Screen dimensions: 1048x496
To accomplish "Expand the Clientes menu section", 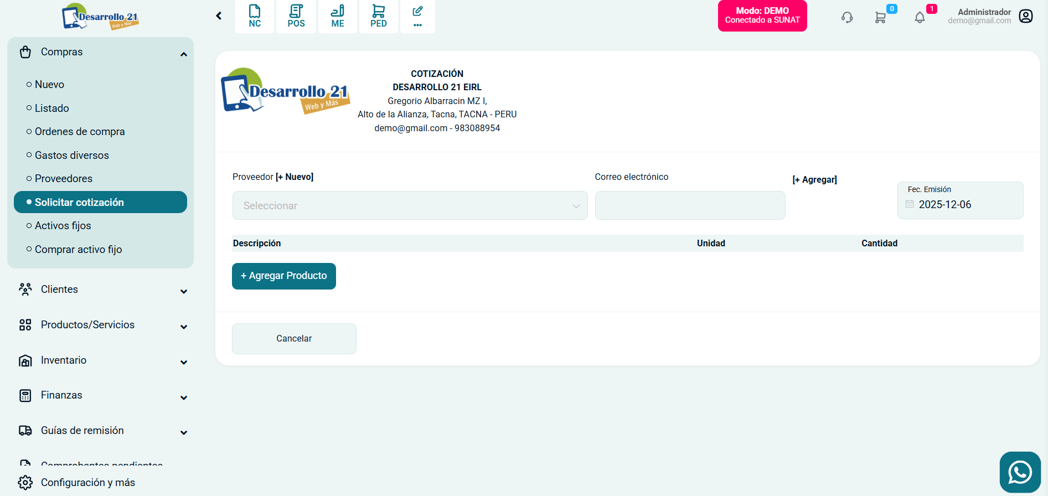I will 102,290.
